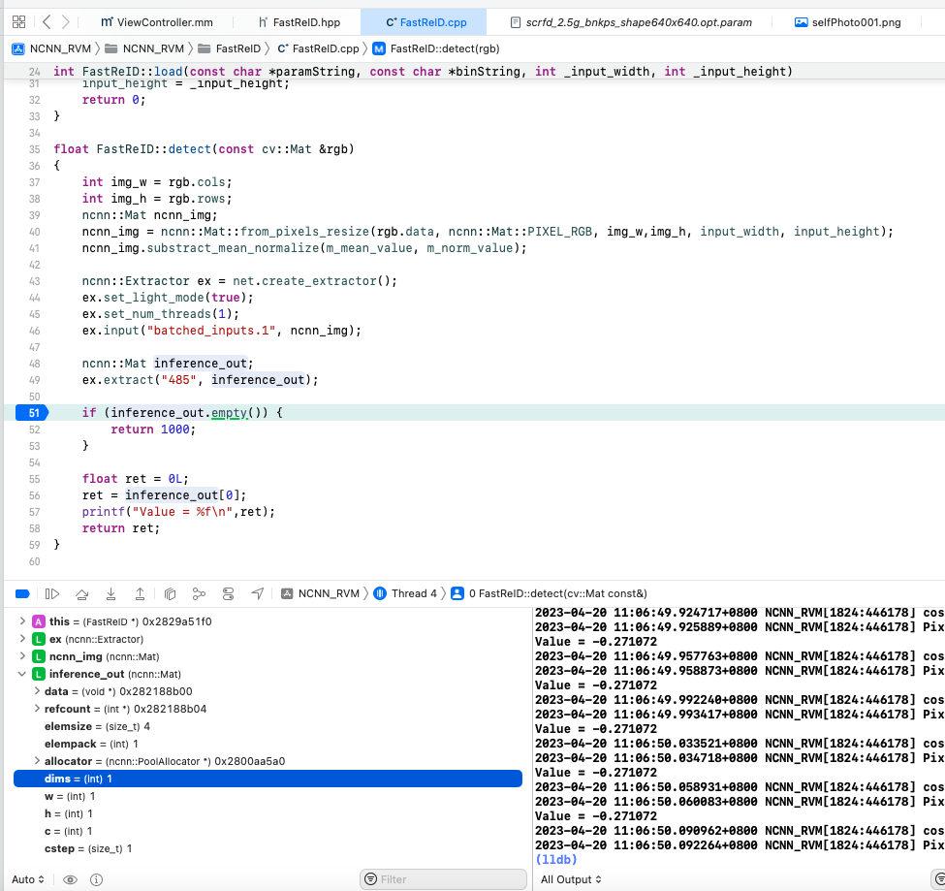Open Simulate Location menu
945x891 pixels.
point(258,593)
